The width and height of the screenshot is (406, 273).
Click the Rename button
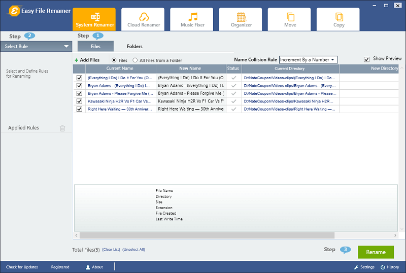(376, 252)
